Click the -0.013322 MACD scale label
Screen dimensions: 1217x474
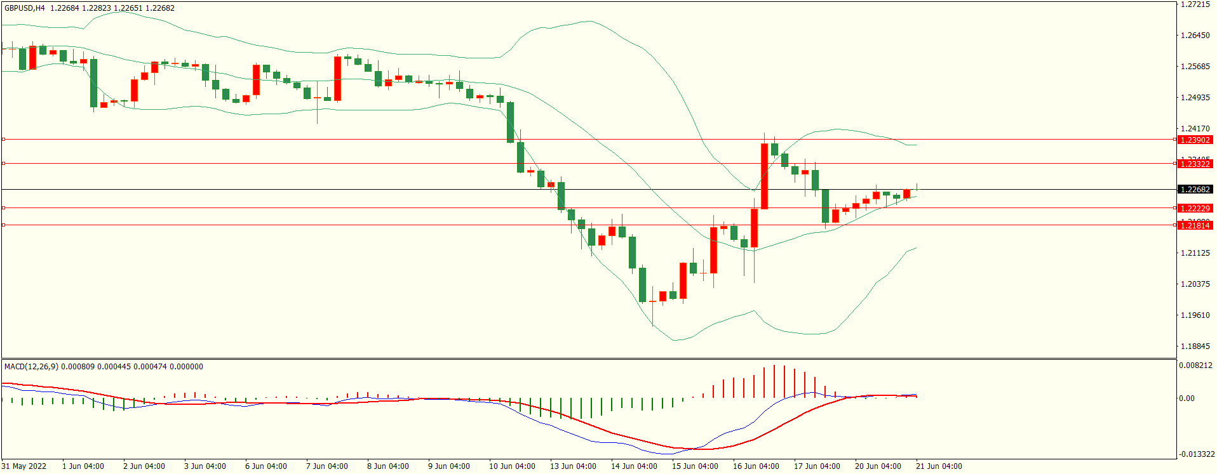pyautogui.click(x=1197, y=454)
